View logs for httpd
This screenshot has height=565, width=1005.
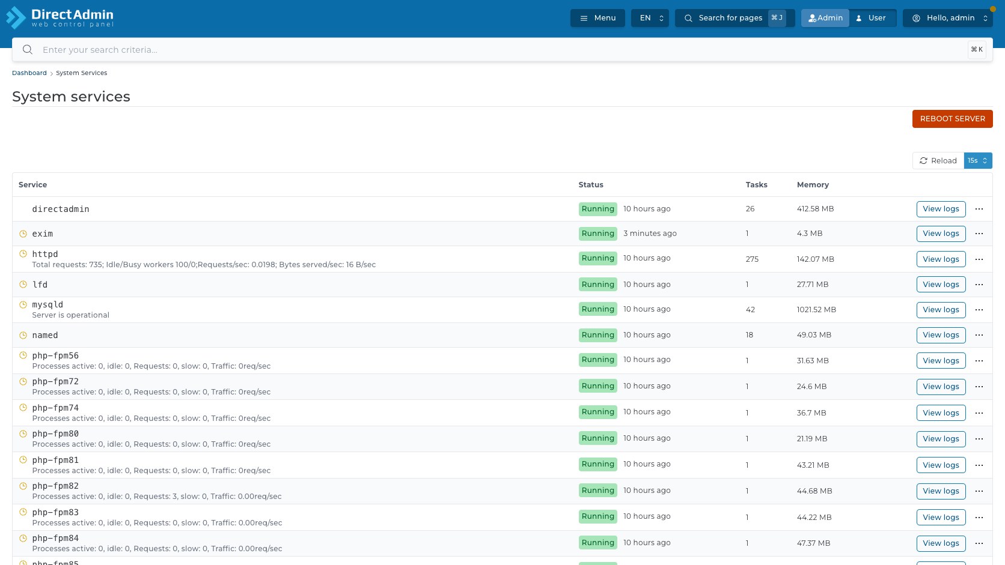[x=941, y=259]
